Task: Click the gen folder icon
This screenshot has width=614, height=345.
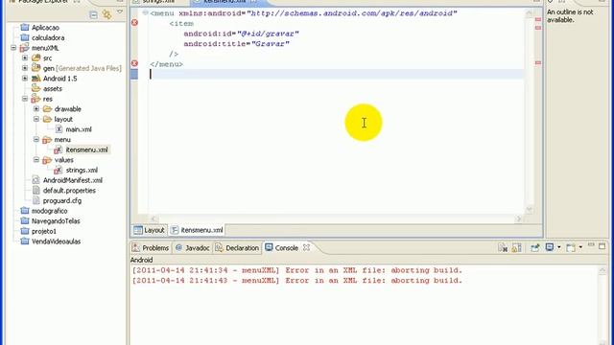Action: (36, 68)
